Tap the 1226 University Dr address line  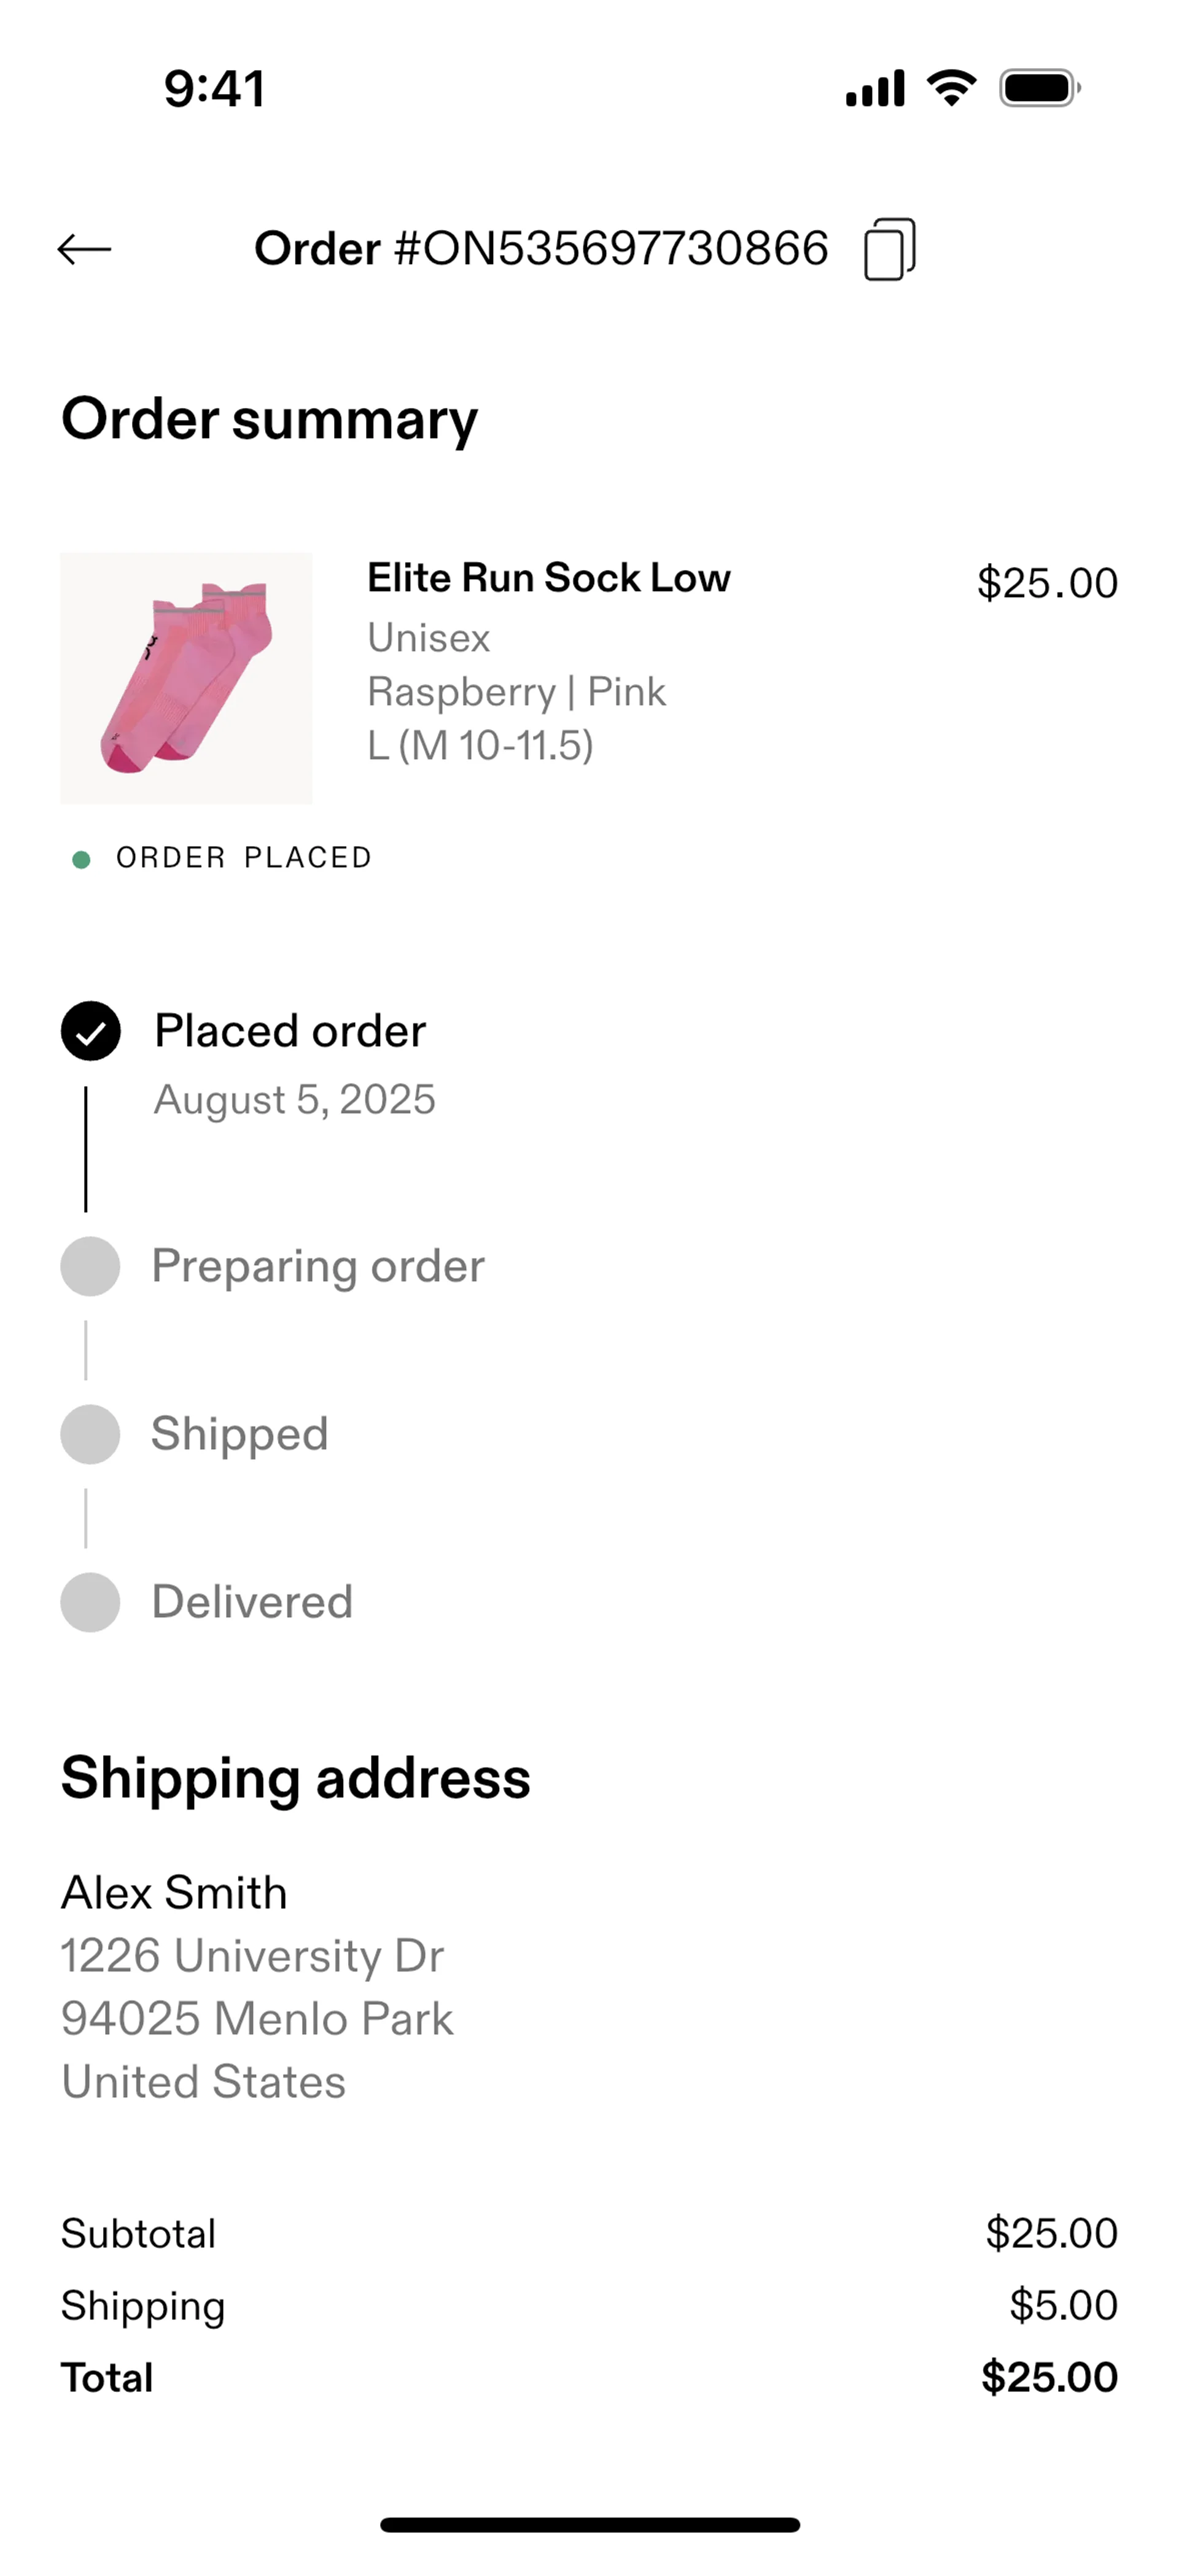coord(252,1956)
